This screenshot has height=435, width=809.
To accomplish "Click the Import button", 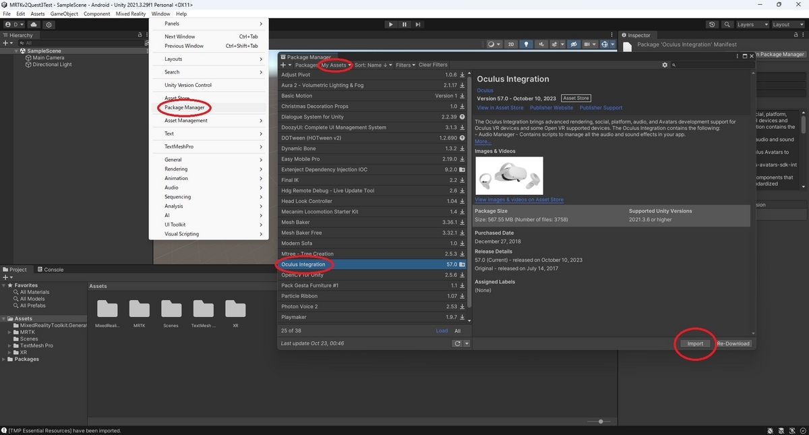I will [695, 343].
